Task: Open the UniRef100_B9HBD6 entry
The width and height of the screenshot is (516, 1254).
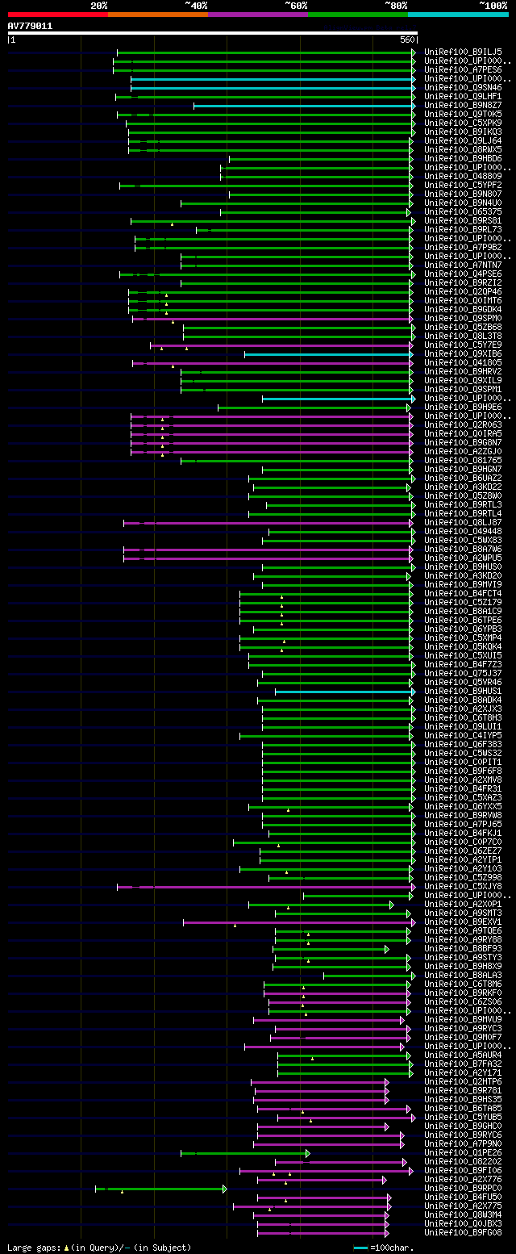Action: [x=463, y=158]
